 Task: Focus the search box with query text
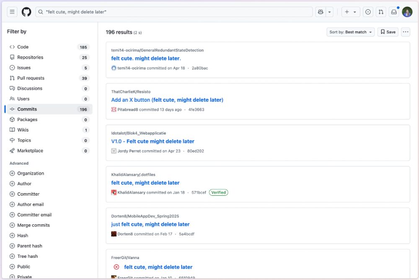[174, 12]
